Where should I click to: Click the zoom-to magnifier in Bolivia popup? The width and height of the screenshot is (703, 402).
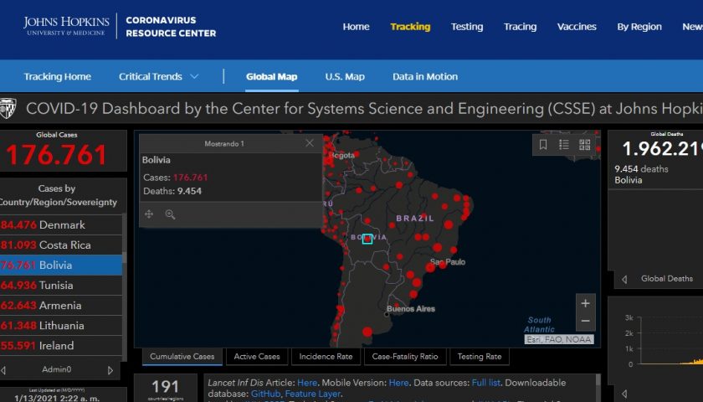(170, 214)
